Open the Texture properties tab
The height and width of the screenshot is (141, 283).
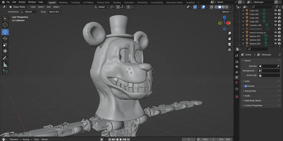point(237,97)
